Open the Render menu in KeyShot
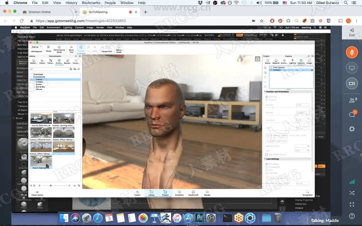Screen dimensions: 362x226 [x=100, y=28]
